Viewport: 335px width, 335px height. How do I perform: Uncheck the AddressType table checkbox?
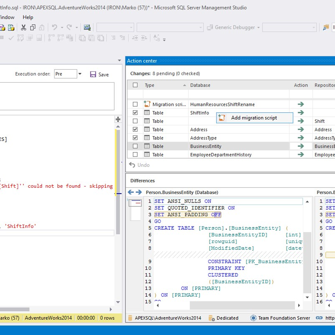coord(135,138)
